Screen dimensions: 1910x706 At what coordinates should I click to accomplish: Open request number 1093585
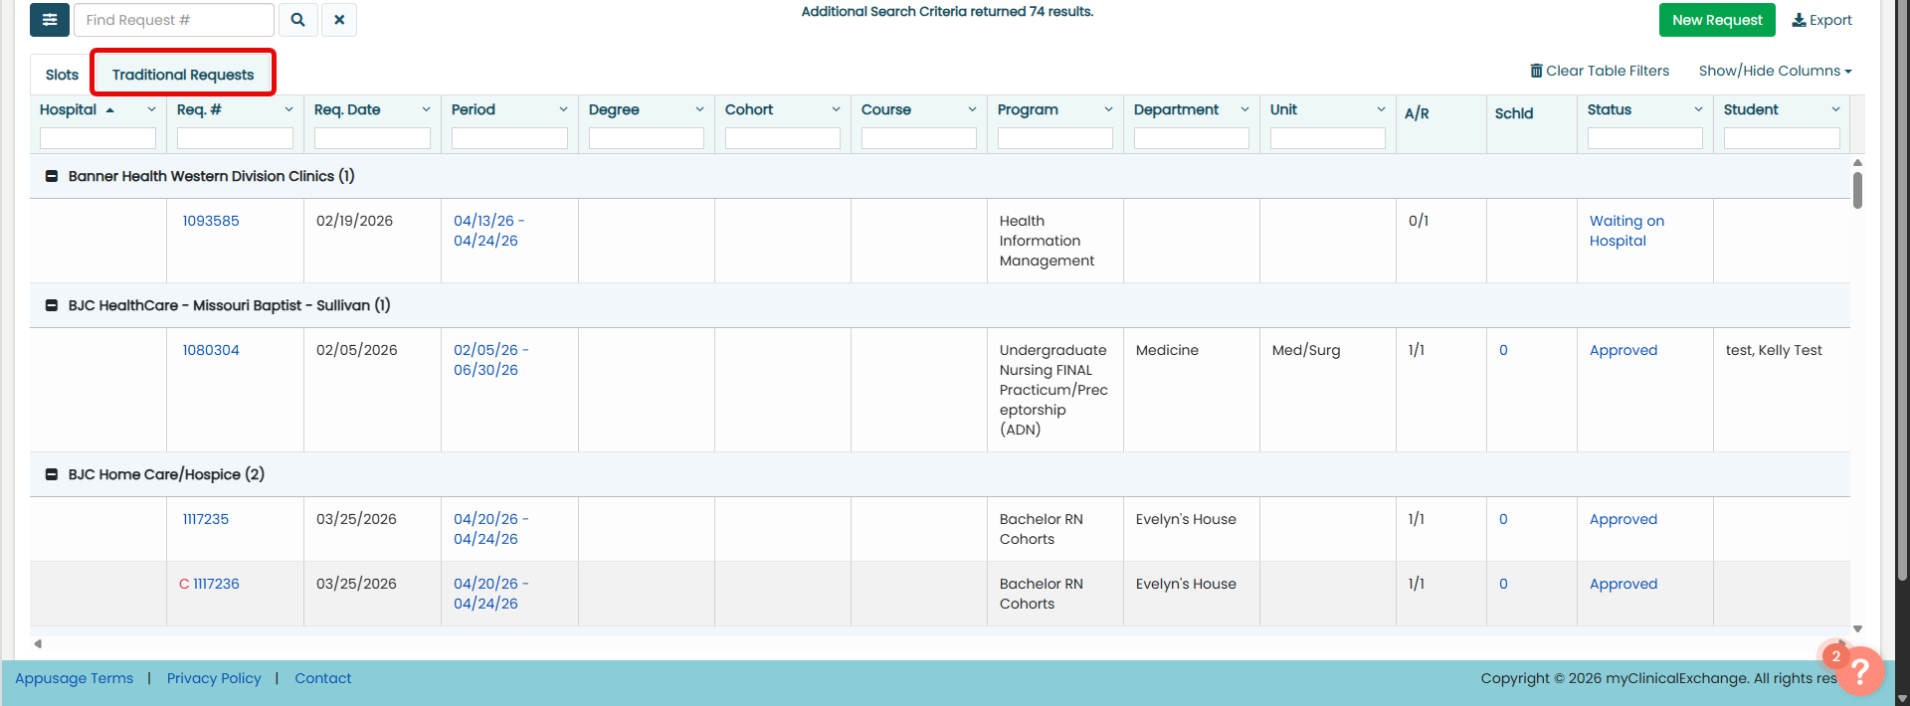(x=211, y=221)
